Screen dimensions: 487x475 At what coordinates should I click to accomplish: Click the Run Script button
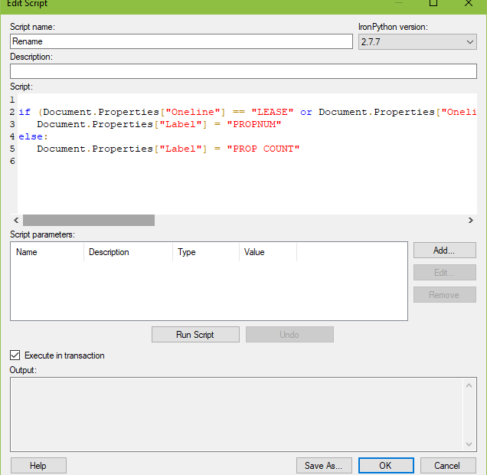point(195,335)
